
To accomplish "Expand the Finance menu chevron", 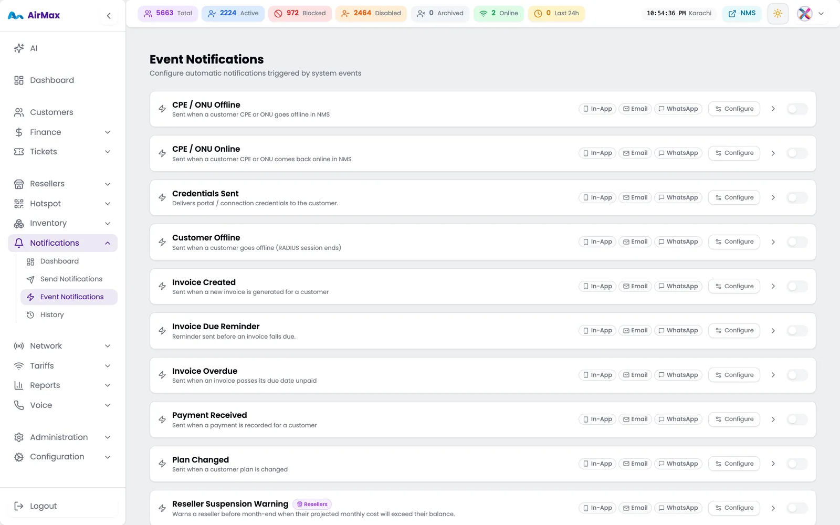I will click(x=108, y=132).
